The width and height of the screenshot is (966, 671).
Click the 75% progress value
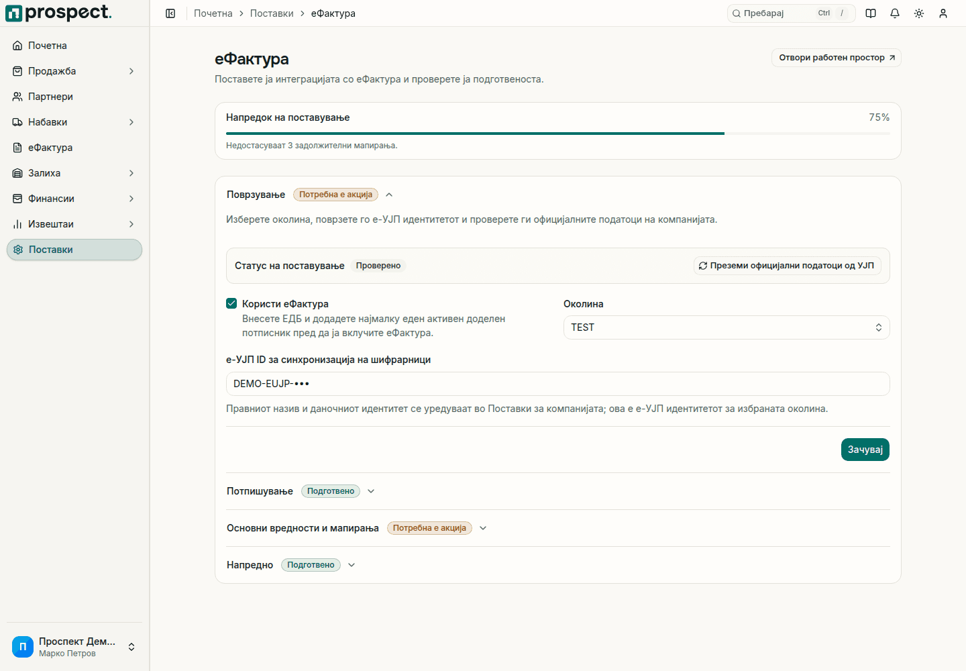tap(879, 117)
